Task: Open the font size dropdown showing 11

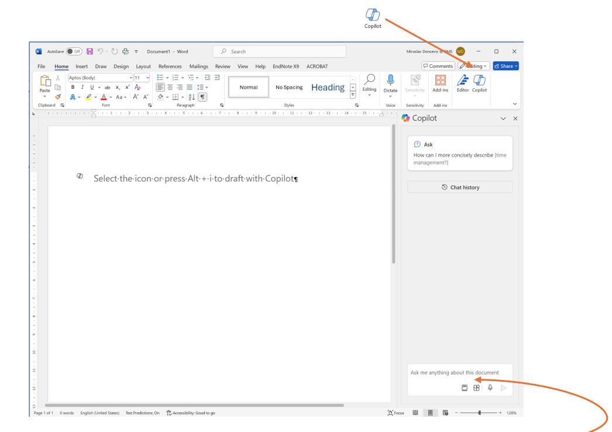Action: click(147, 78)
